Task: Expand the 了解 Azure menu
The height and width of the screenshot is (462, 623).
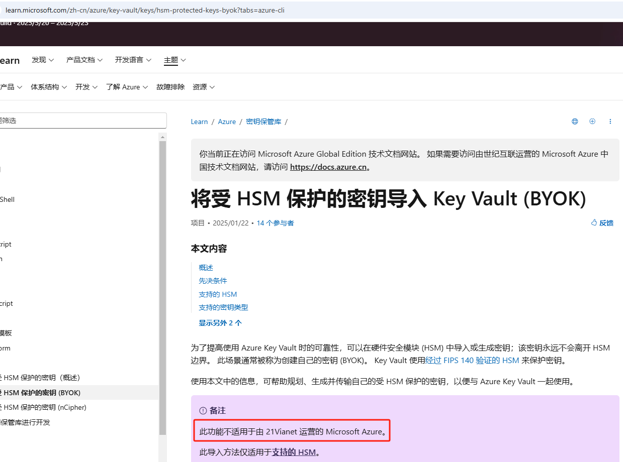Action: click(x=127, y=87)
